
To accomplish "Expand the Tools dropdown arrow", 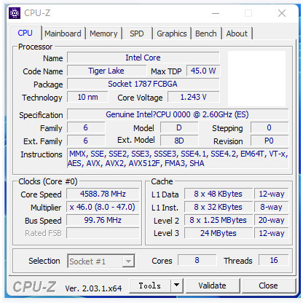I will tap(177, 286).
